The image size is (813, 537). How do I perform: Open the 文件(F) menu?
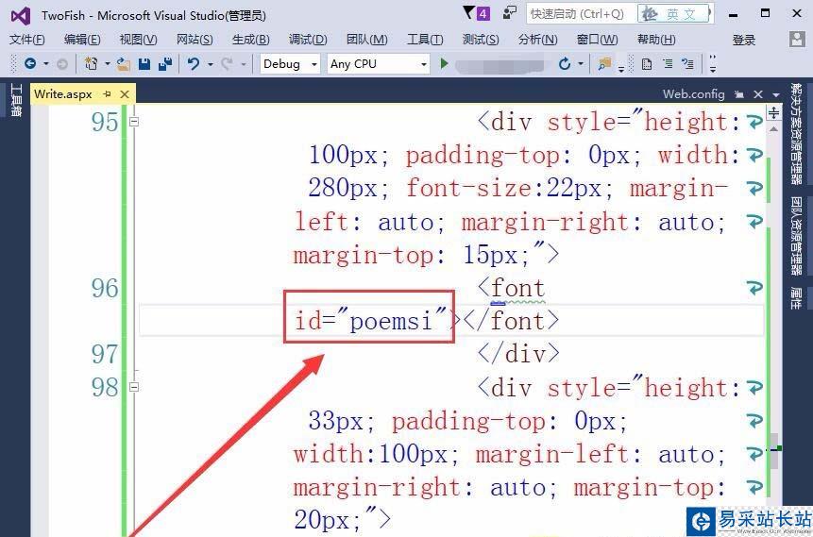point(27,40)
